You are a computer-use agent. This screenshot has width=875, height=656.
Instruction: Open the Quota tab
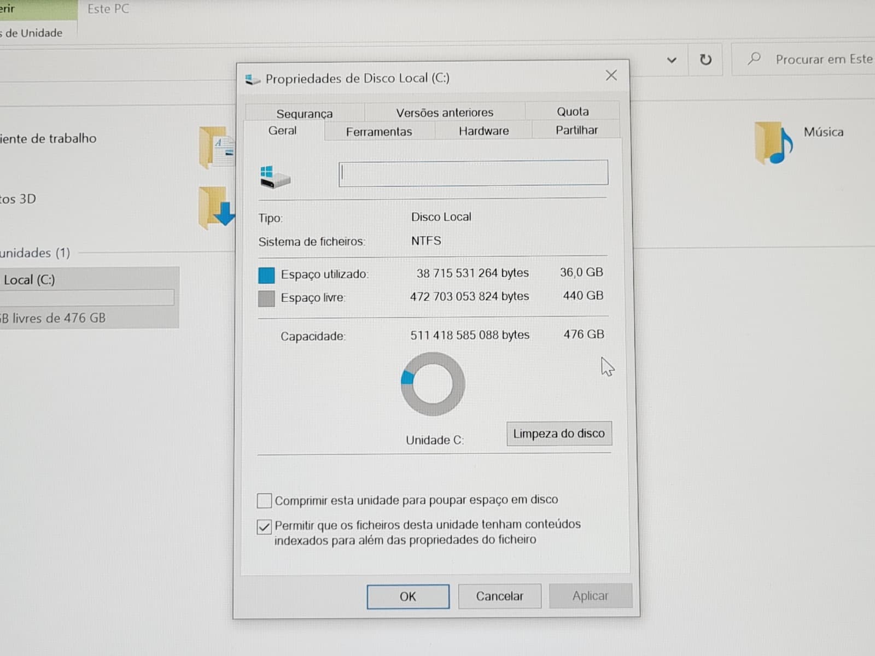coord(573,112)
